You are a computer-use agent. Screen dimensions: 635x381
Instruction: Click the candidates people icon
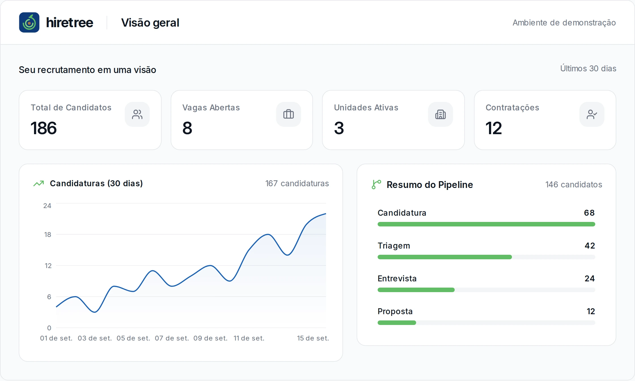pos(137,114)
